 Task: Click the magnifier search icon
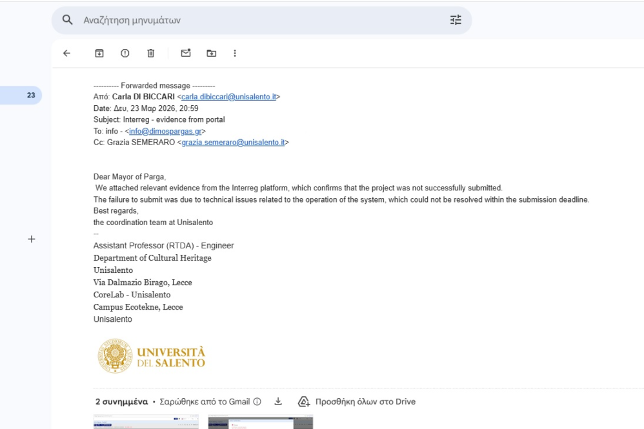tap(67, 20)
